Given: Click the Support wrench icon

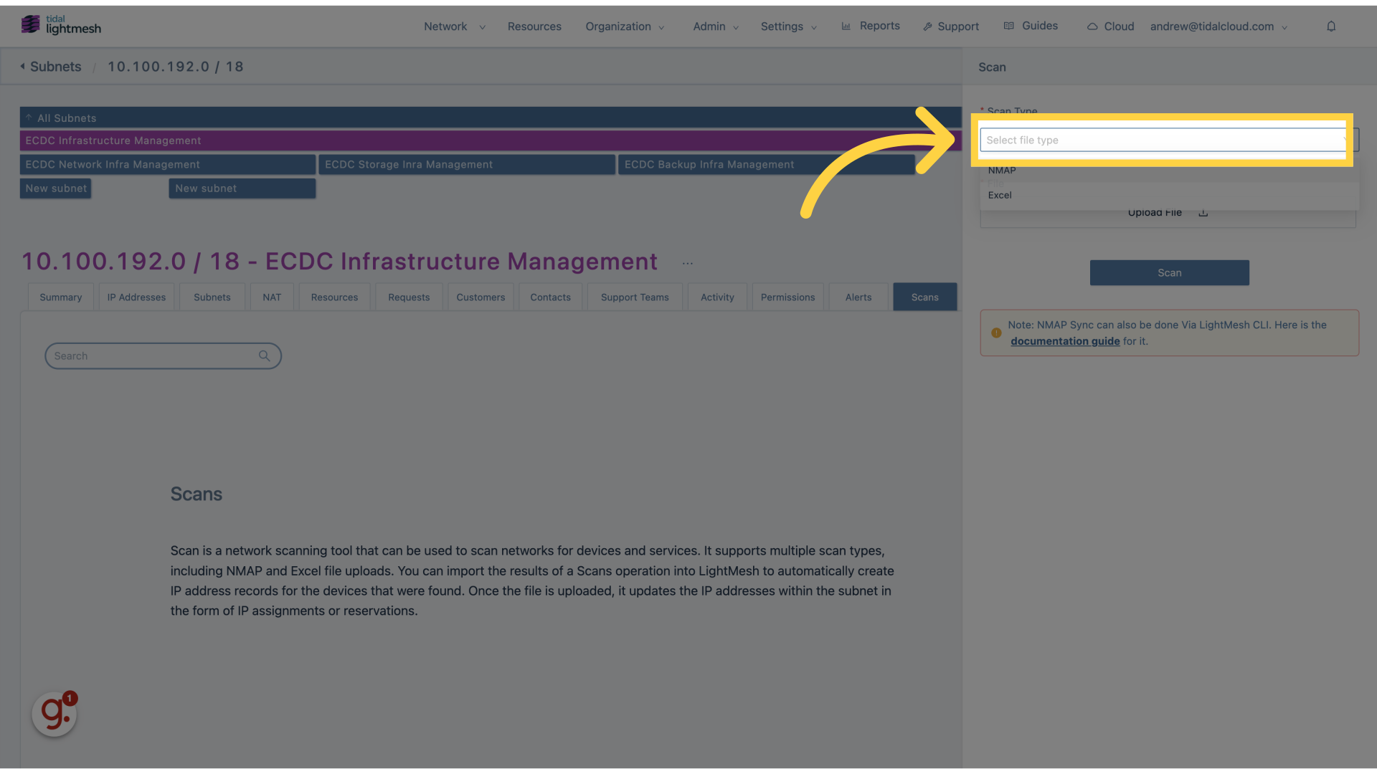Looking at the screenshot, I should click(927, 27).
